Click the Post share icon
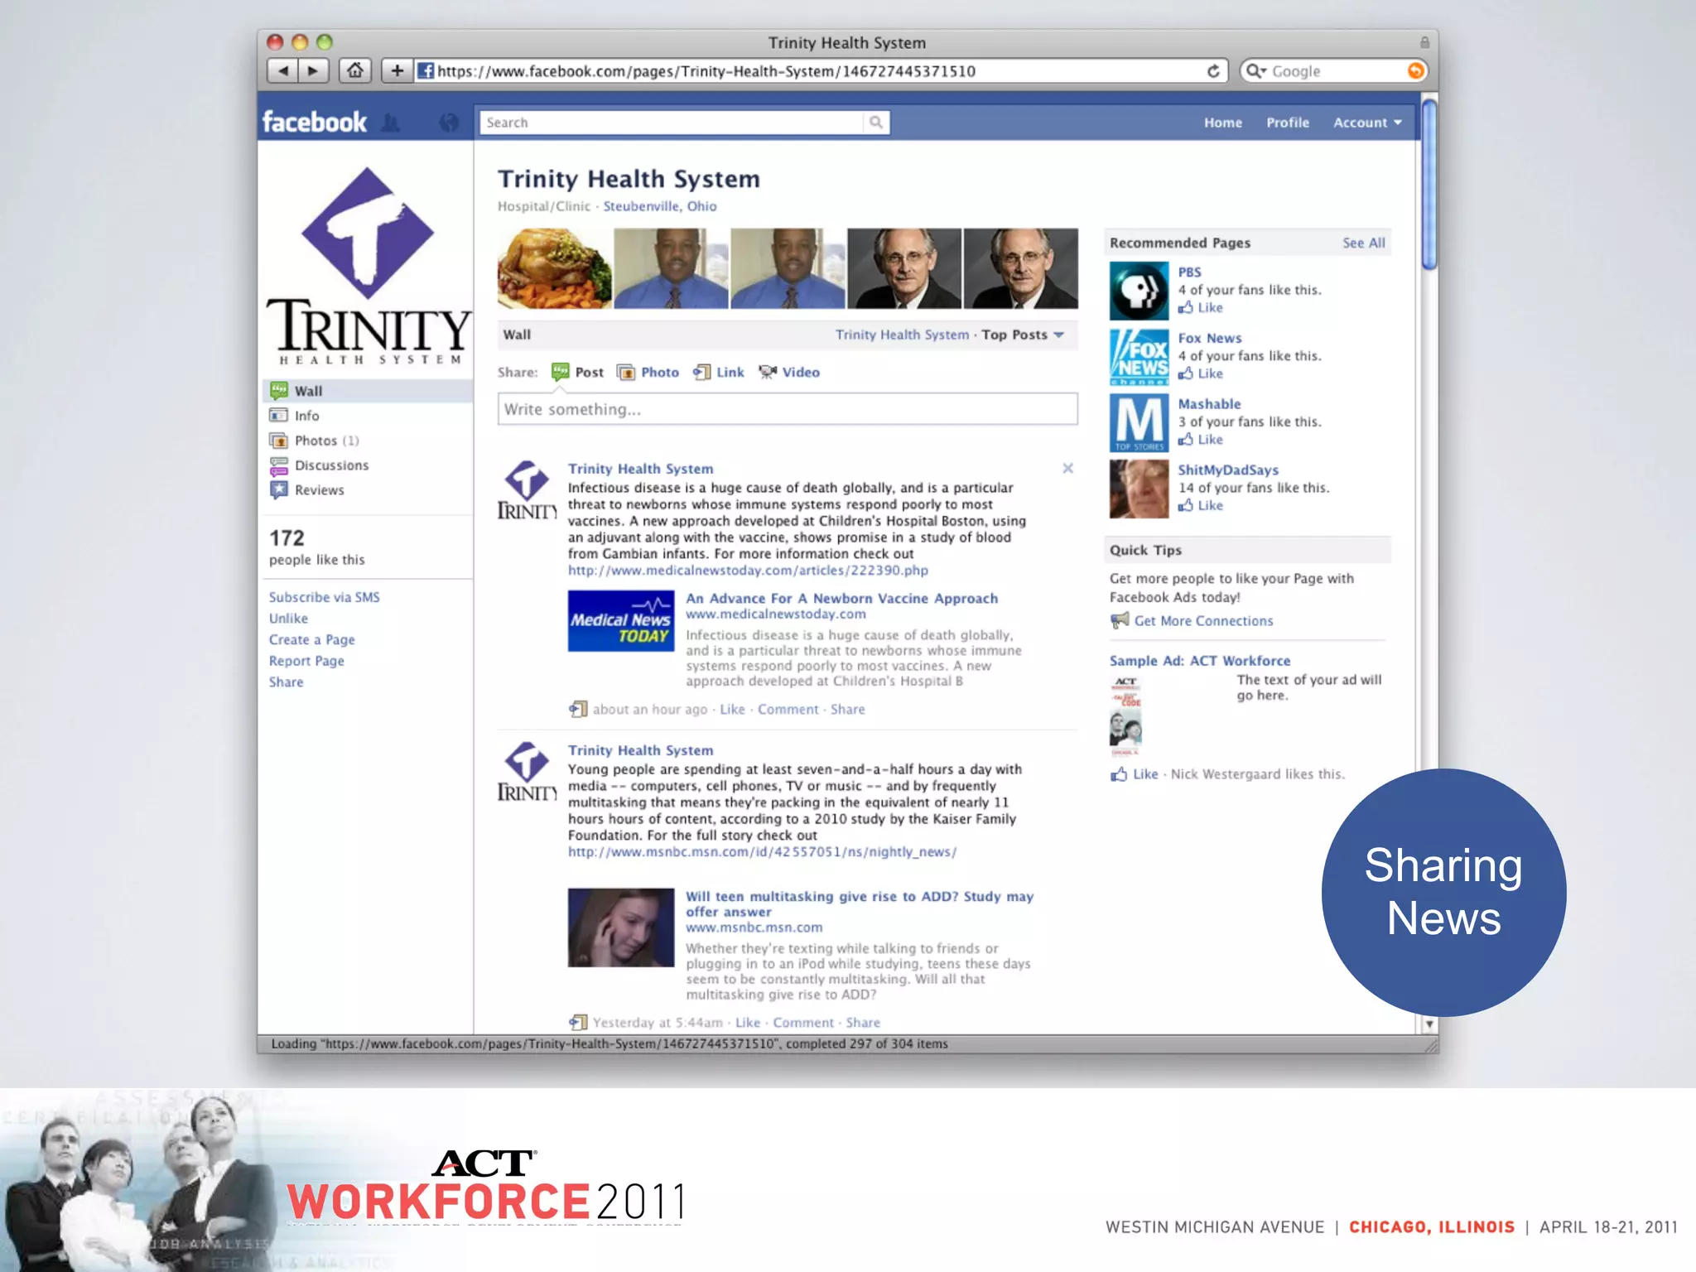Image resolution: width=1696 pixels, height=1272 pixels. click(x=561, y=372)
